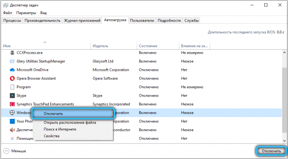Click the Task Manager title bar icon
The image size is (288, 159).
point(6,5)
